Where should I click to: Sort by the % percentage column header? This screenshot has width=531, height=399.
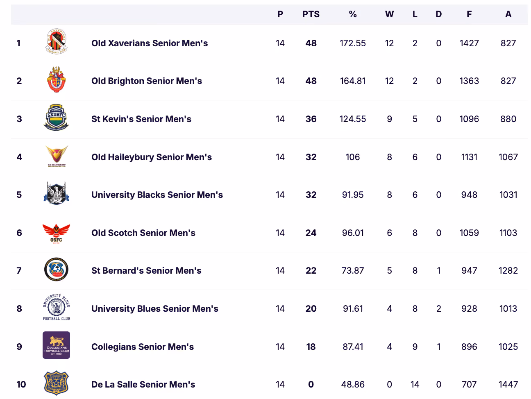353,14
